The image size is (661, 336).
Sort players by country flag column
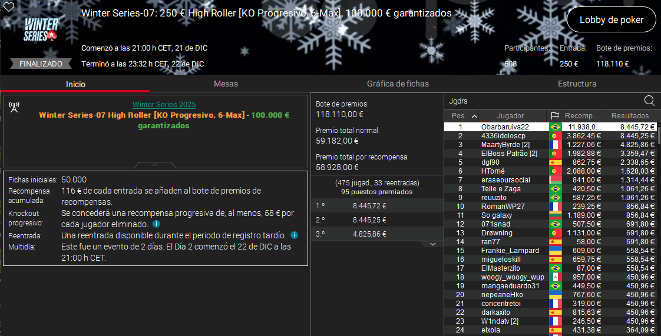pos(554,116)
